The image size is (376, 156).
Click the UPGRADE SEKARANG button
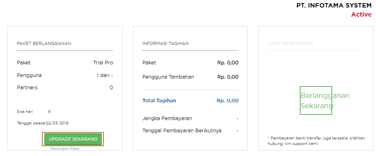73,139
